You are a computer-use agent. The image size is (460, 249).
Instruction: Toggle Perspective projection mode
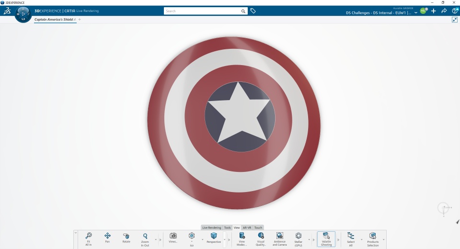pos(214,238)
